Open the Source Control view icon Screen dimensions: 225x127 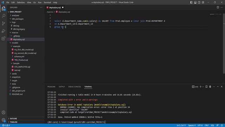[x=4, y=23]
